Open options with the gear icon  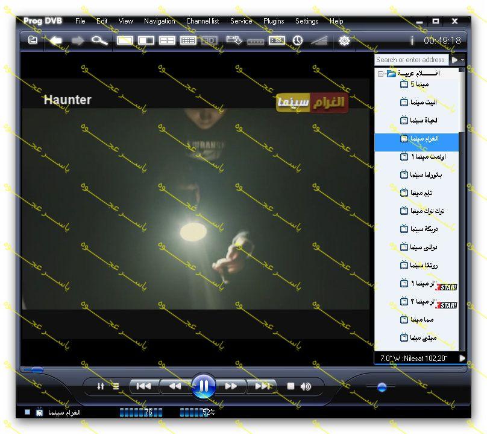click(x=344, y=40)
